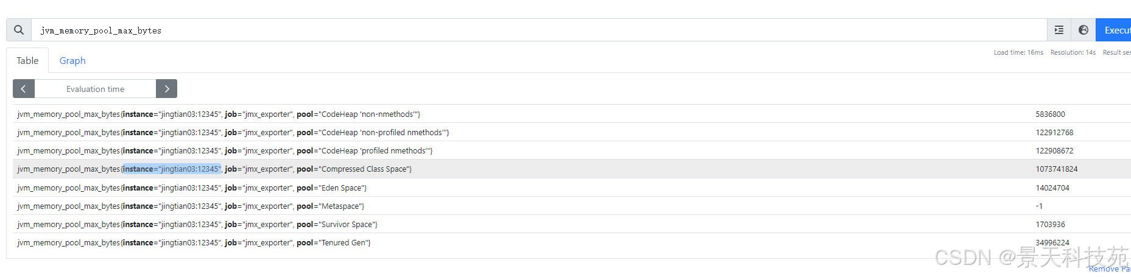Select the Eden Space pool row

pyautogui.click(x=192, y=188)
